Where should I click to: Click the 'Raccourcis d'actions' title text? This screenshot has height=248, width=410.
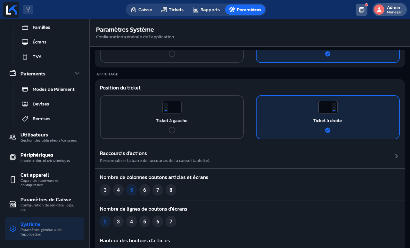[x=123, y=153]
